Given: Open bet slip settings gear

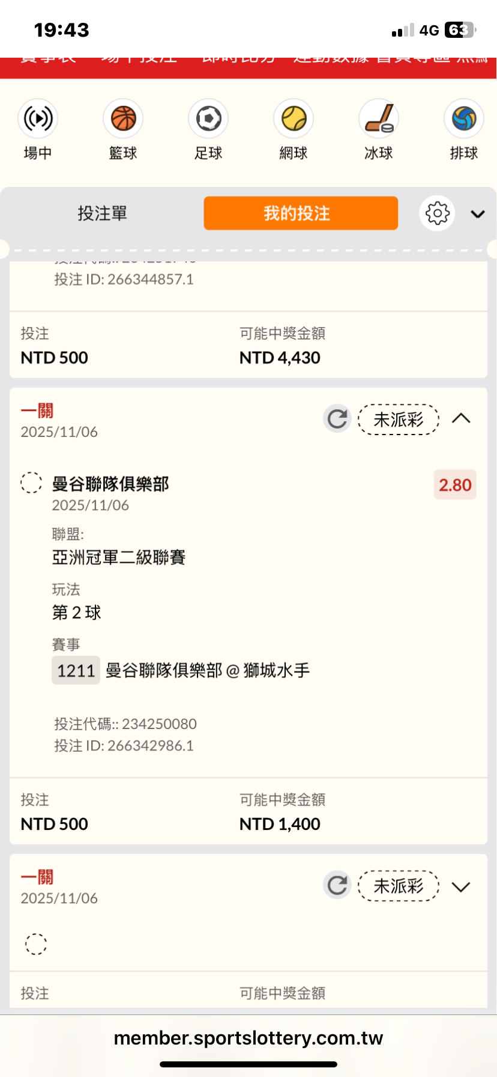Looking at the screenshot, I should pos(437,213).
